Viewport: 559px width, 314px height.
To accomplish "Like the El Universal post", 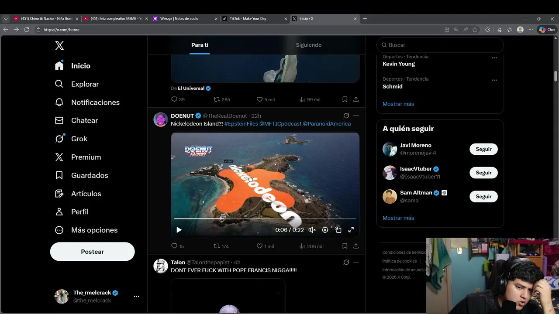I will point(266,99).
